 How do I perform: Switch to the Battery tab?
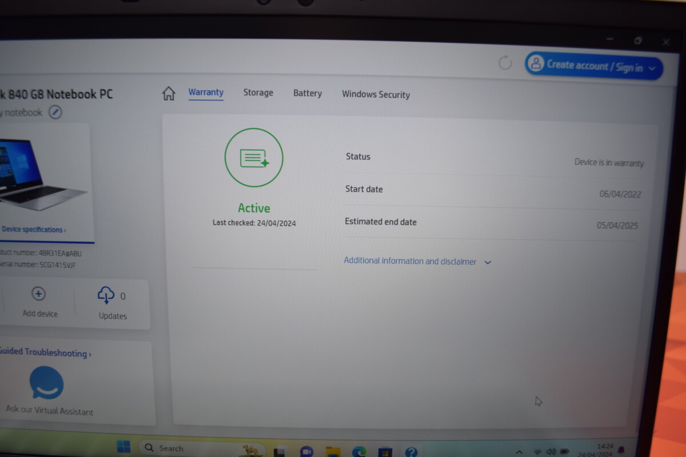pos(308,93)
